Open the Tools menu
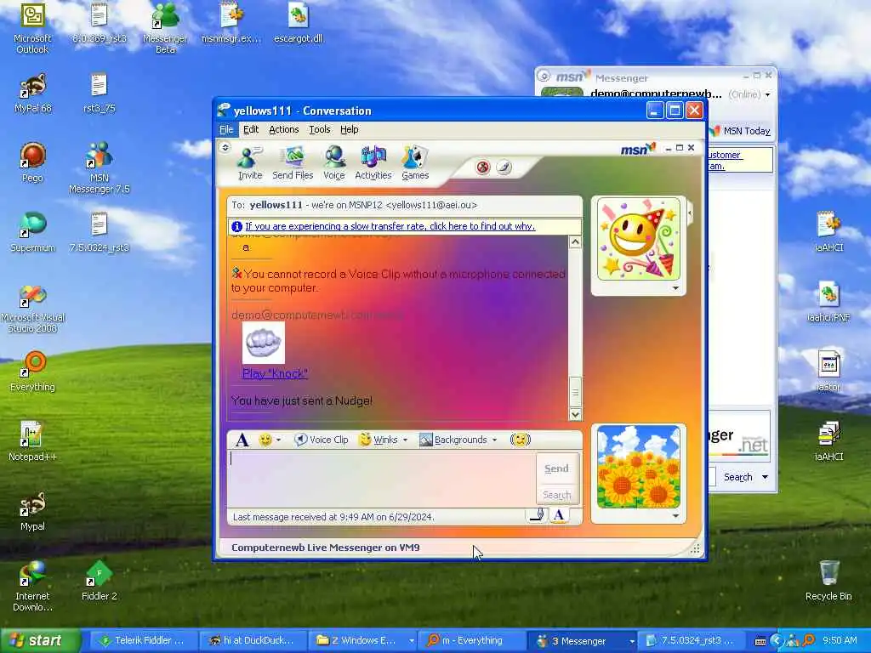 [x=320, y=129]
